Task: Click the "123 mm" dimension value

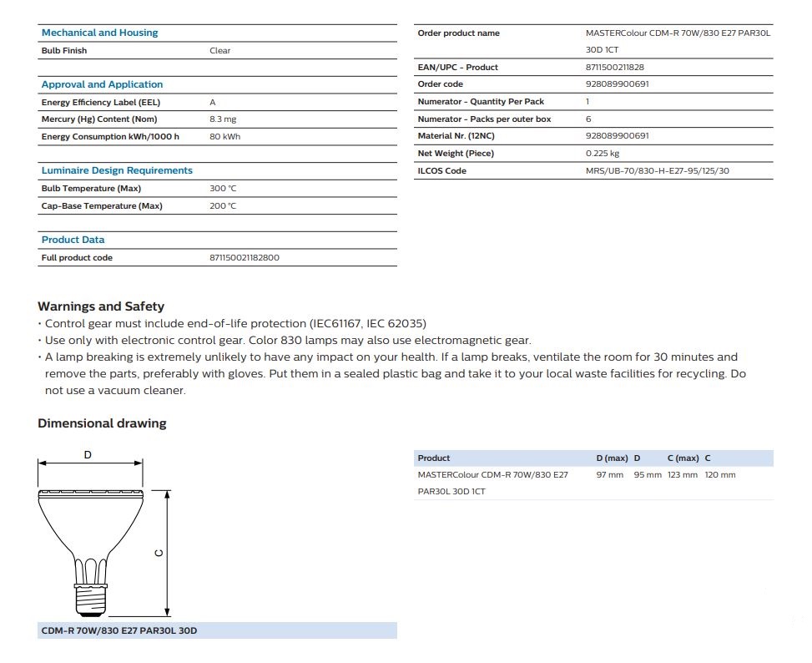Action: [683, 475]
